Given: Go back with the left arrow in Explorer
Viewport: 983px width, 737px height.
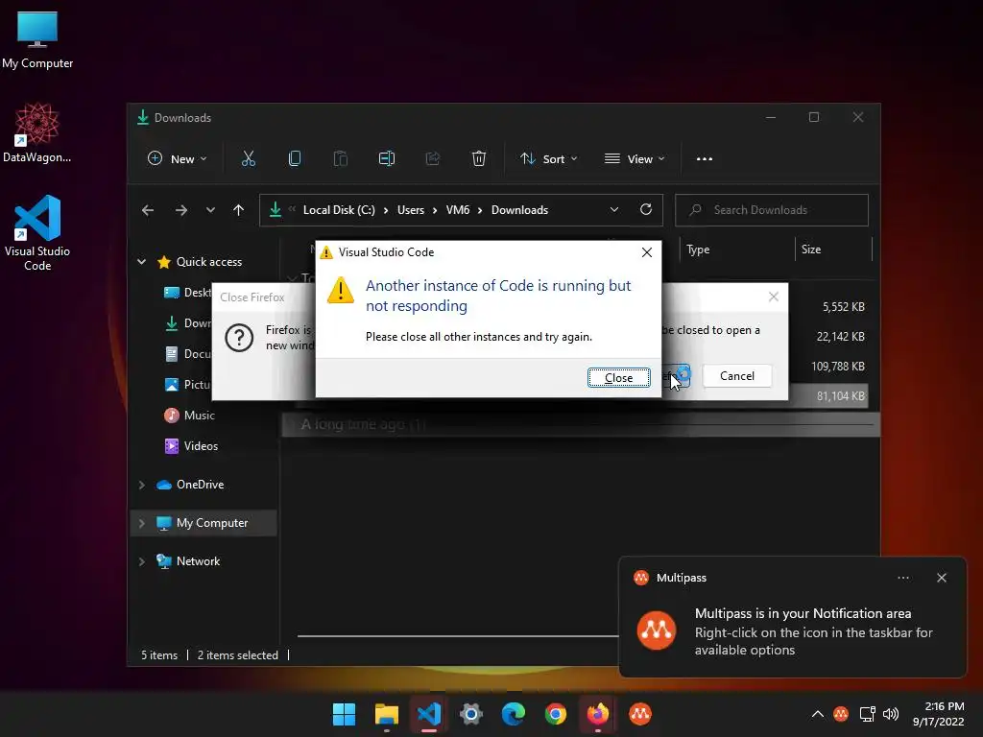Looking at the screenshot, I should 147,210.
